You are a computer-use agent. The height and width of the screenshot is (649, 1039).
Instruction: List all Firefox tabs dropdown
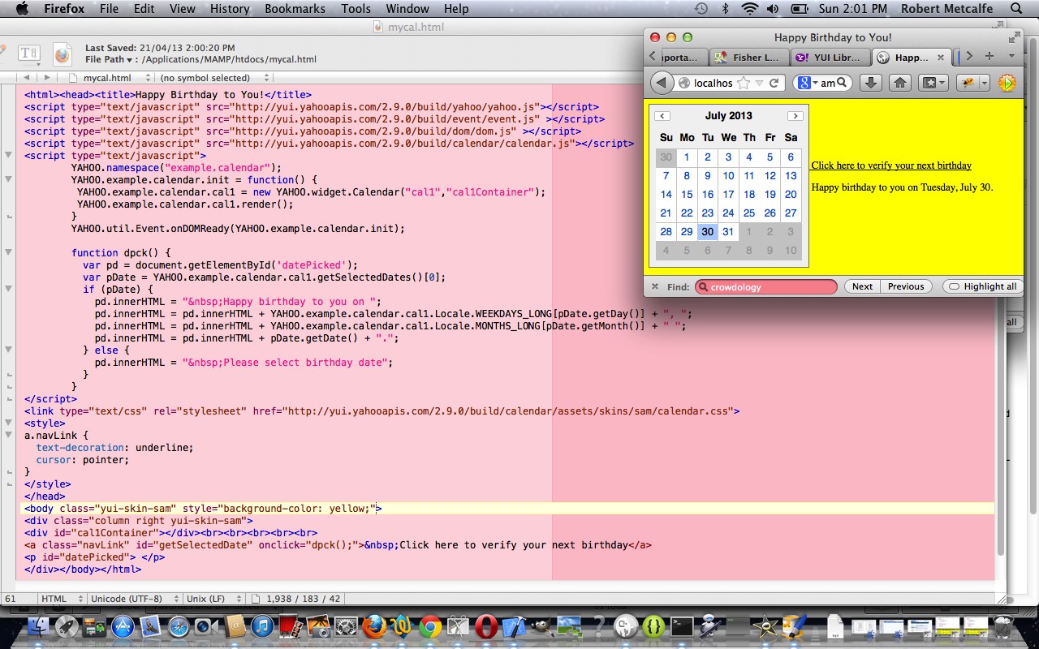click(1011, 56)
